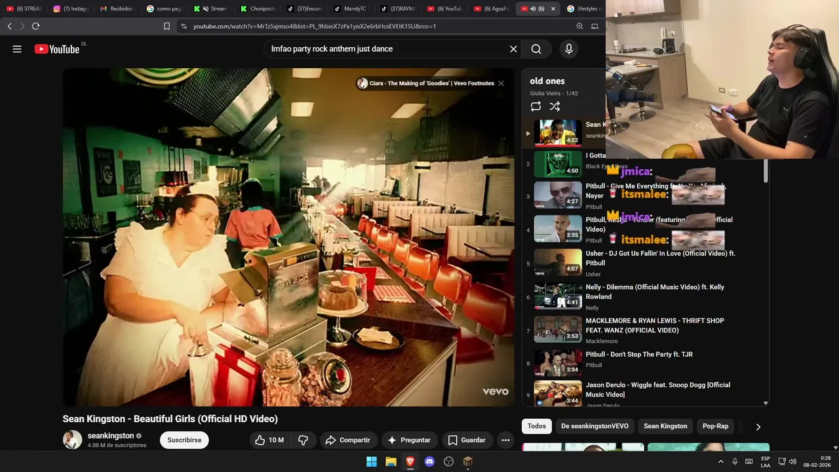This screenshot has width=839, height=472.
Task: Click the cast media icon in address bar
Action: tap(595, 26)
